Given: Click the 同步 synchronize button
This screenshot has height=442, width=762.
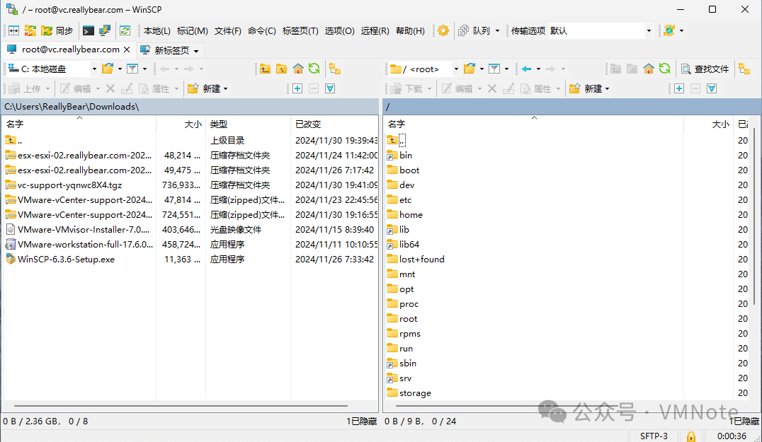Looking at the screenshot, I should [57, 30].
